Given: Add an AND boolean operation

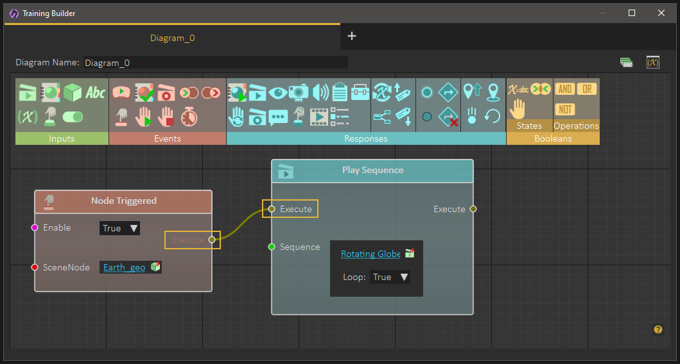Looking at the screenshot, I should 564,89.
